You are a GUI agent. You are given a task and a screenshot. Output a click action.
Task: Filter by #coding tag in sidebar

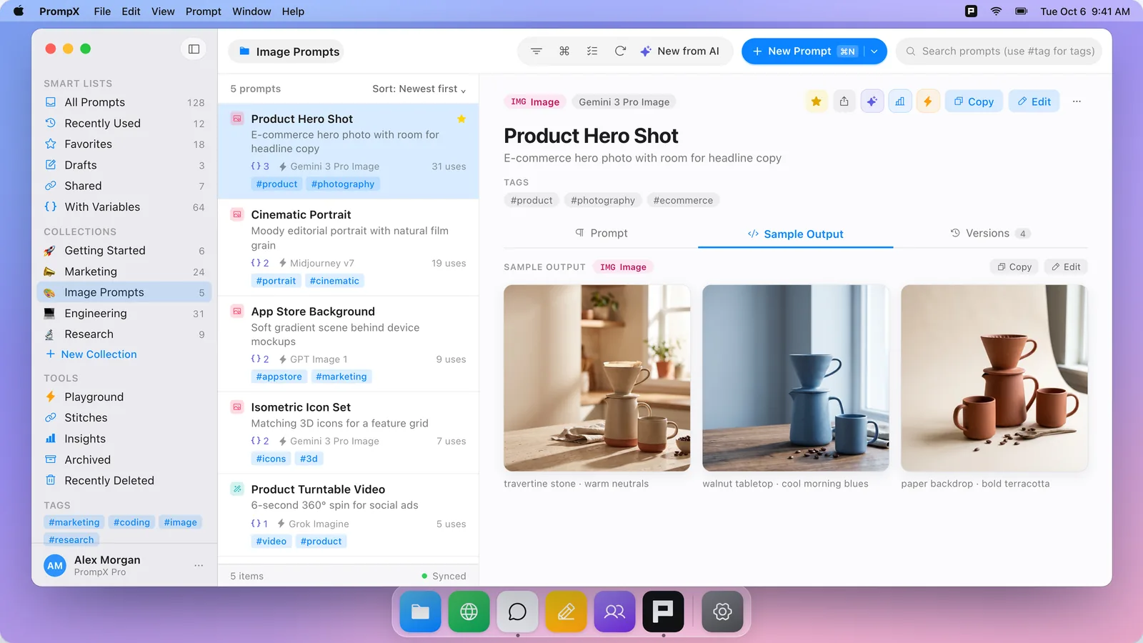click(131, 522)
